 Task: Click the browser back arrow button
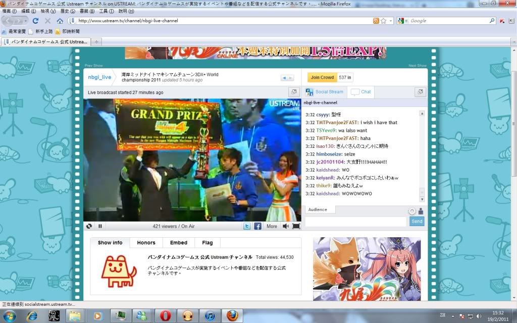pyautogui.click(x=8, y=21)
